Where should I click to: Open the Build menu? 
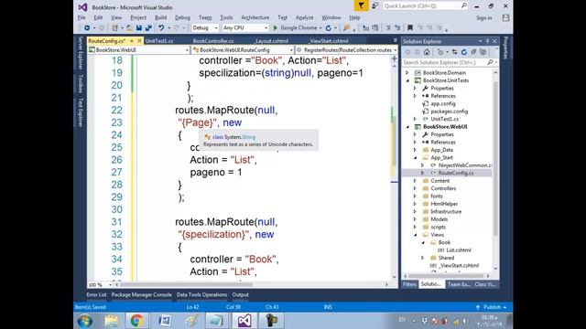(161, 17)
